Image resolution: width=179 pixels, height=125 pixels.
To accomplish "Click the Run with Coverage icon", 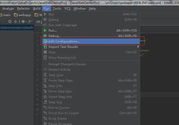I will point(45,25).
